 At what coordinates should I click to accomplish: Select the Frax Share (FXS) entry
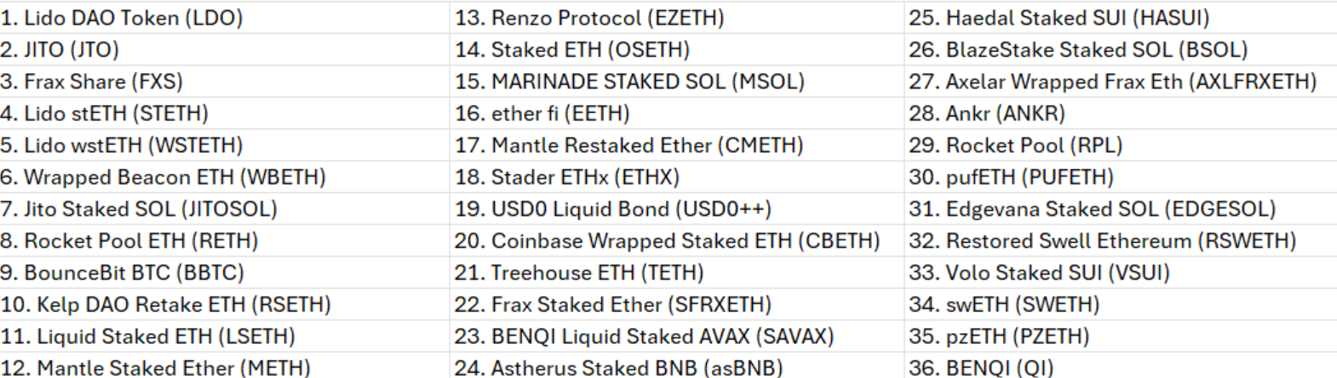click(92, 82)
